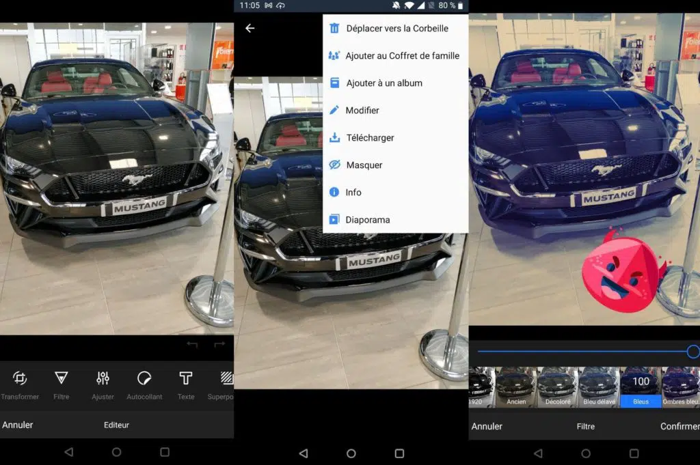Tap the cloud upload icon in the status bar
700x465 pixels.
pyautogui.click(x=280, y=5)
